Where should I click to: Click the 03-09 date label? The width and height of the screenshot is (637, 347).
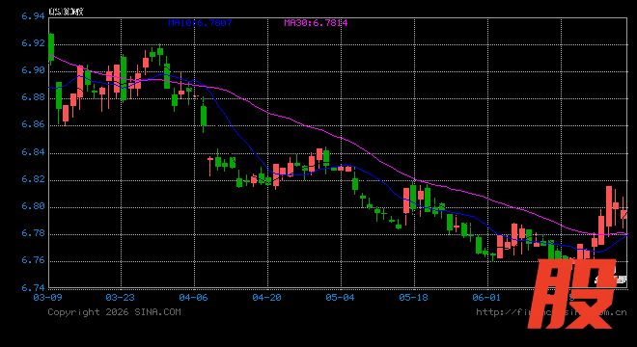(x=47, y=298)
